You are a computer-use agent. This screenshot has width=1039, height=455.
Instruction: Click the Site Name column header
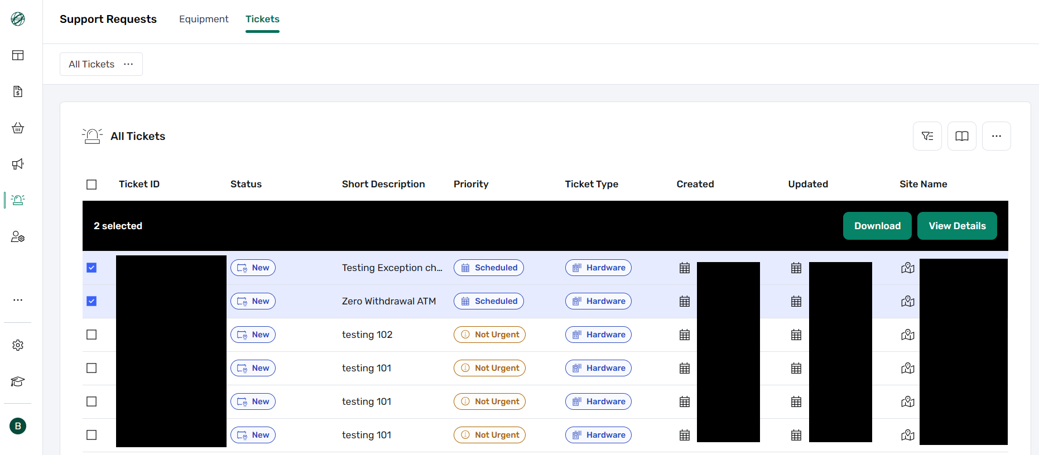pos(923,184)
